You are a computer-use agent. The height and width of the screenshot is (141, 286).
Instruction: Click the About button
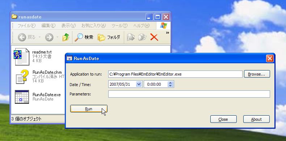coord(256,119)
